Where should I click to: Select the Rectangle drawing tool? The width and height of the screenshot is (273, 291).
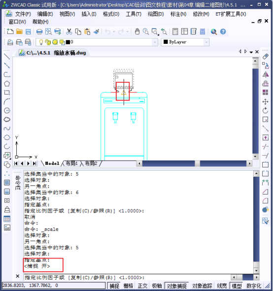7,93
